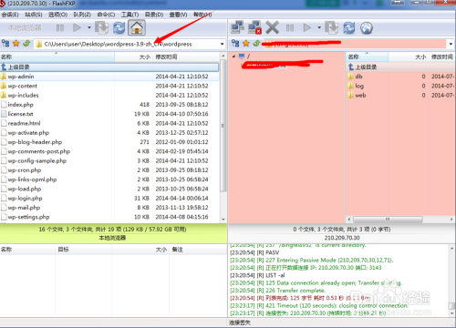Click the local pane transfer play icon
Viewport: 456px width, 328px height.
[77, 28]
